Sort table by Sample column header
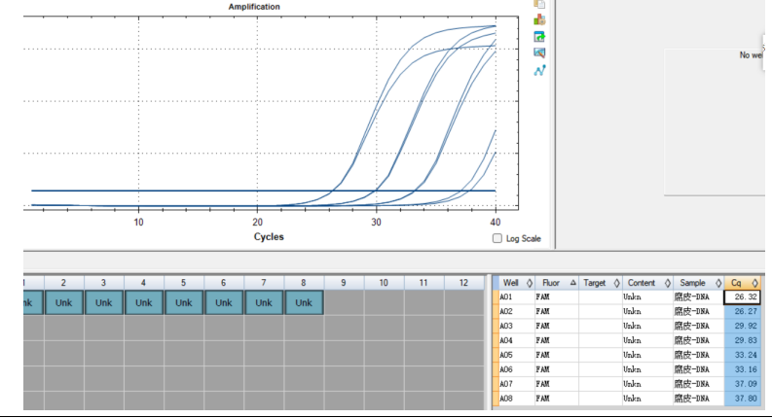The height and width of the screenshot is (418, 772). click(x=699, y=283)
